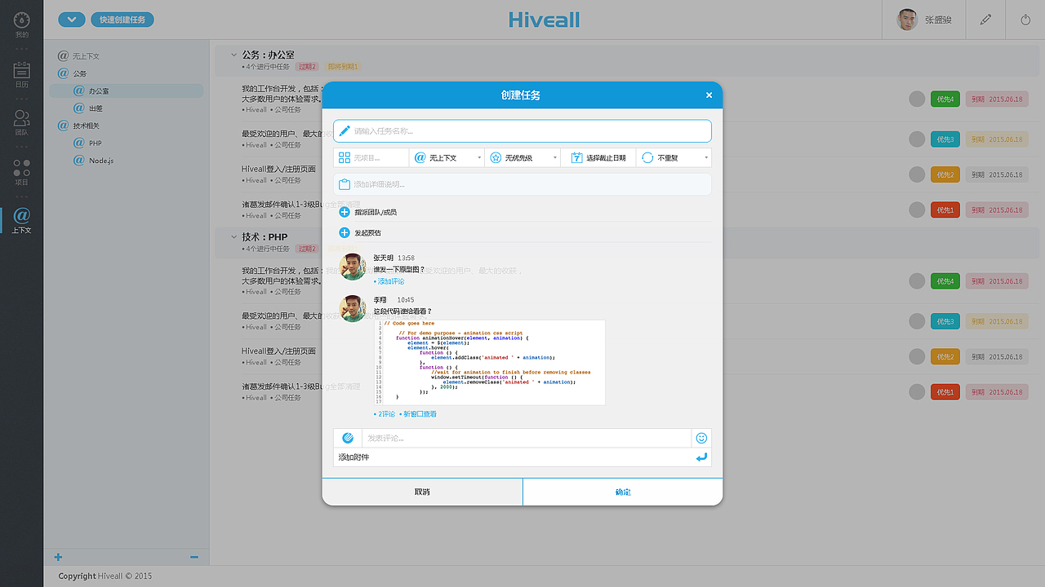Toggle completion circle beside 优先2 in PHP group

pyautogui.click(x=917, y=357)
